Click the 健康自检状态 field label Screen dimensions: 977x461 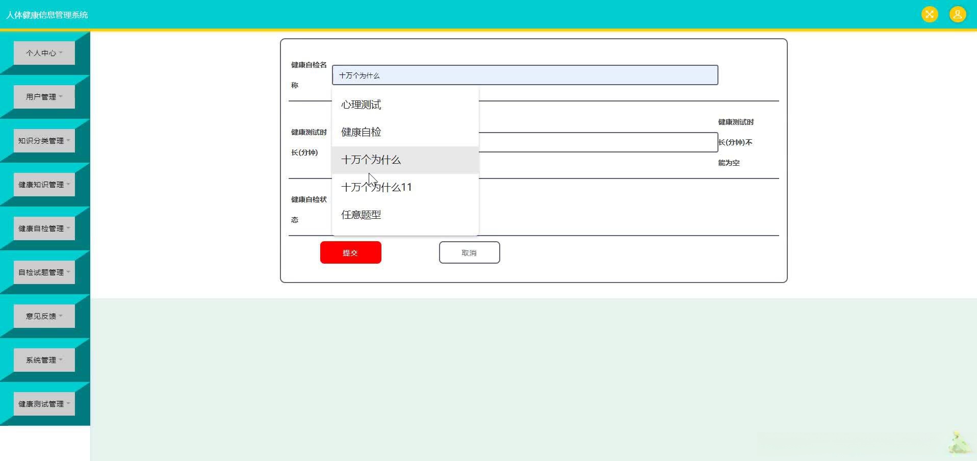tap(309, 210)
